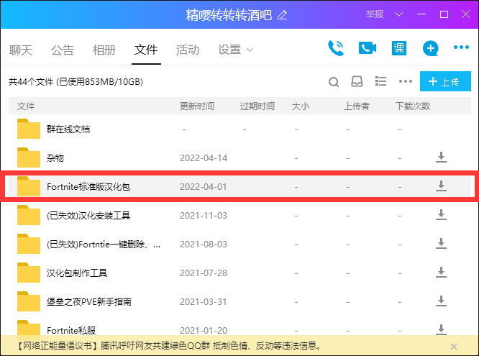Open the 课 classroom icon
Viewport: 479px width, 356px height.
pos(399,48)
